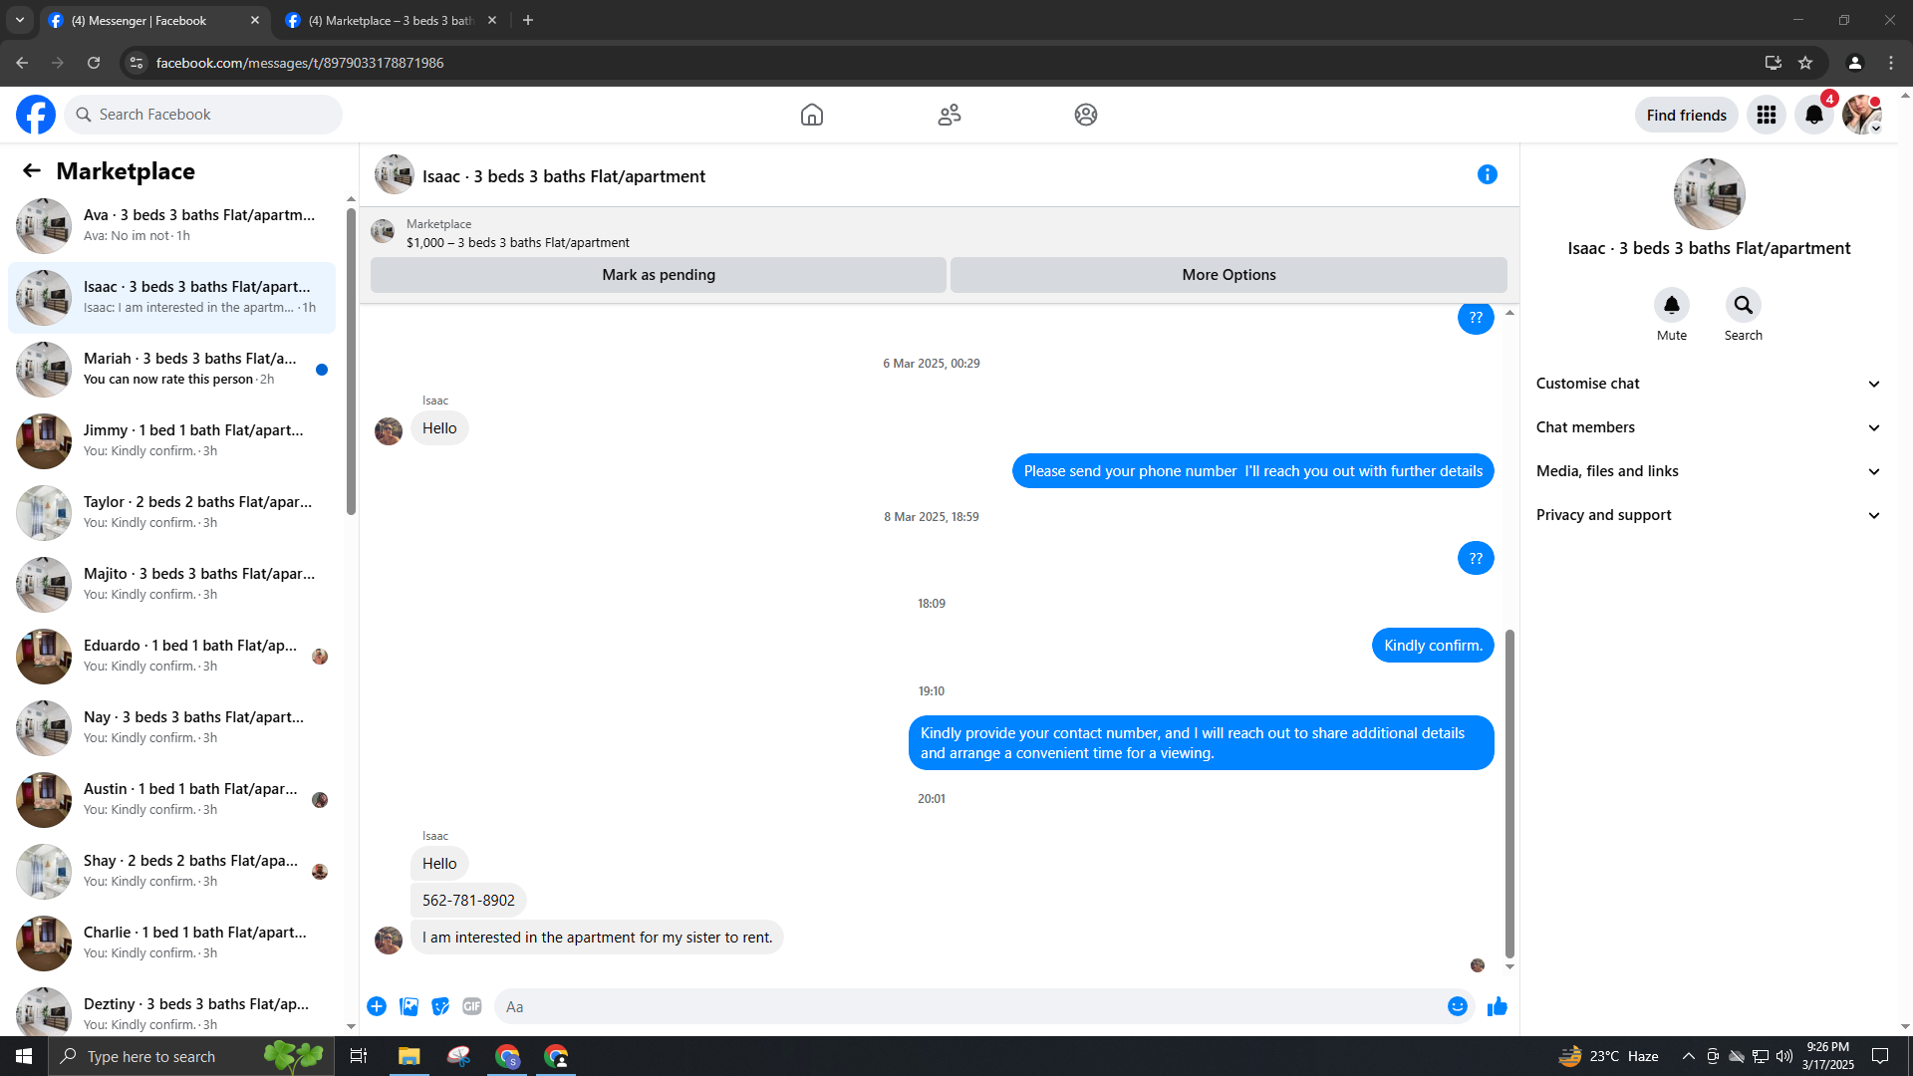
Task: Open Isaac's avatar in the right panel
Action: [x=1709, y=194]
